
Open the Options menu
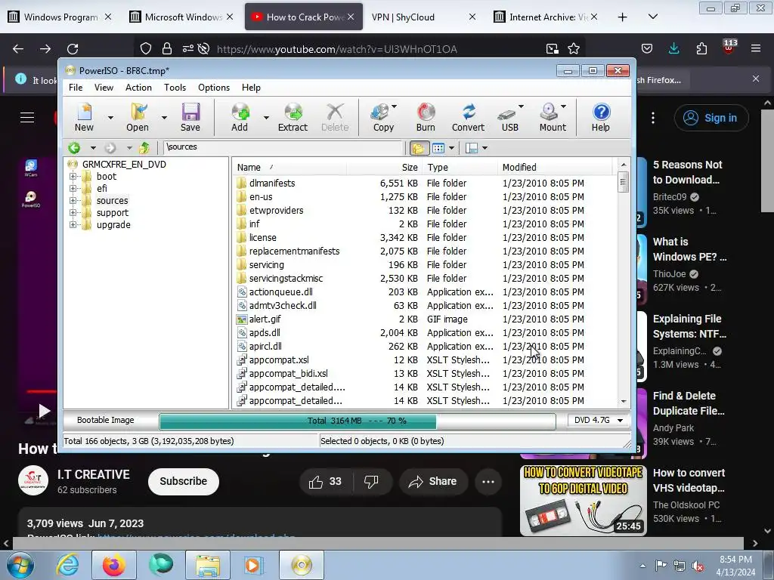pos(214,88)
